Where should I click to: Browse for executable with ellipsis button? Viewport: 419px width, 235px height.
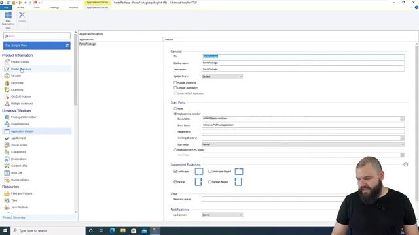pos(402,119)
